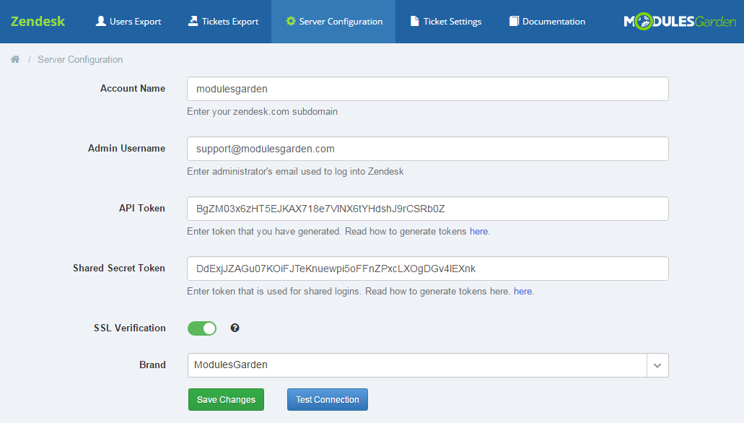Click the Admin Username label

click(x=126, y=148)
